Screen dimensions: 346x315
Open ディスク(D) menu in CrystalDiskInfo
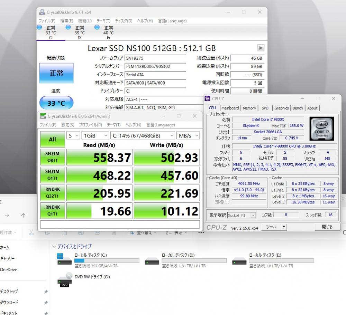[124, 21]
